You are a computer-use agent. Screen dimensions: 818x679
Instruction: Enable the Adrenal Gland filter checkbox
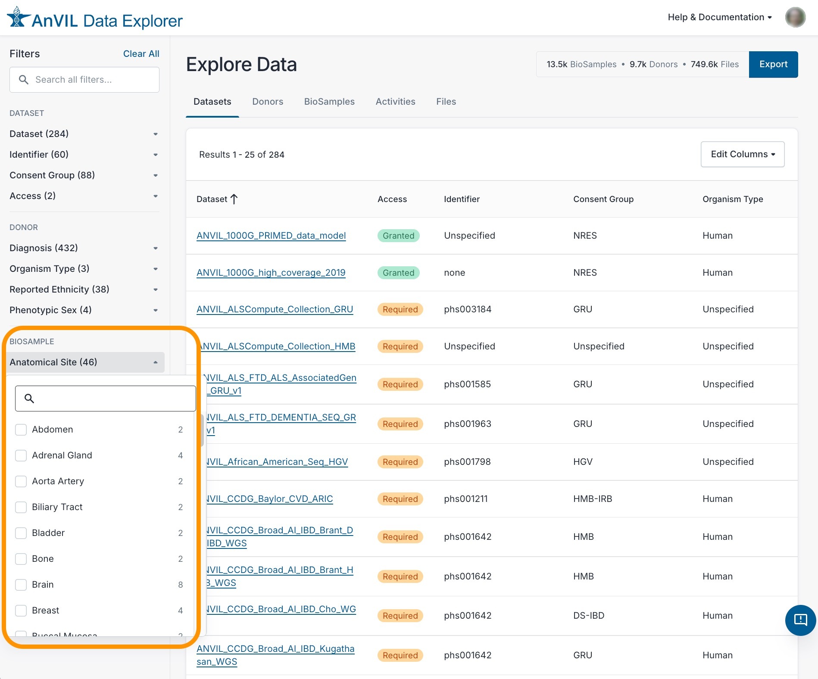click(x=21, y=455)
